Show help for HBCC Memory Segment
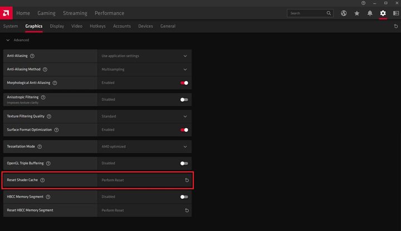 click(x=48, y=197)
